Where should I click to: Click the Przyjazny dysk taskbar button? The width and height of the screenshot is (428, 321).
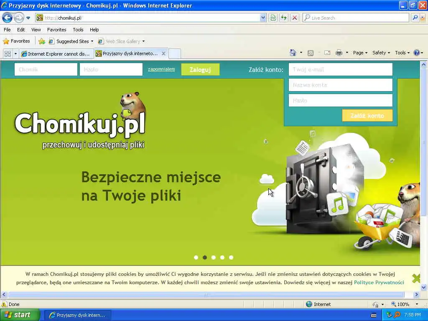(x=77, y=315)
